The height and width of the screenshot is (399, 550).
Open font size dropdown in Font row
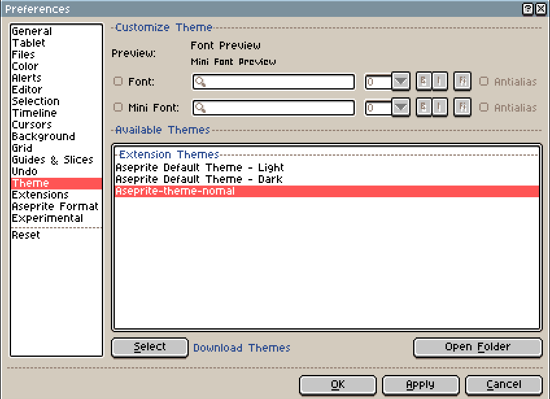coord(401,81)
